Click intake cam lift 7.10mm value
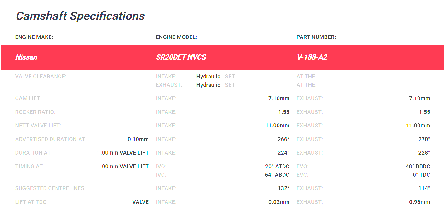The image size is (445, 208). coord(279,98)
